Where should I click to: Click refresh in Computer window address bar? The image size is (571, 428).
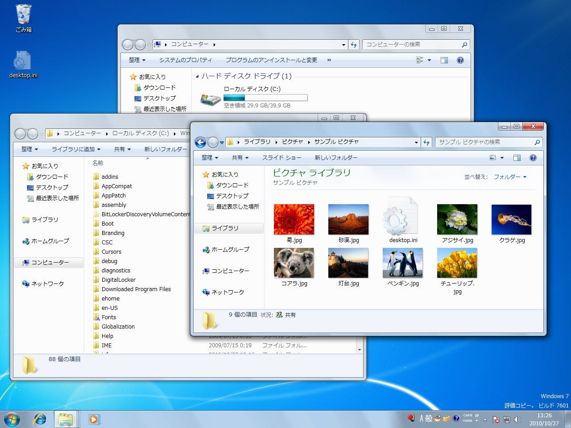tap(354, 45)
